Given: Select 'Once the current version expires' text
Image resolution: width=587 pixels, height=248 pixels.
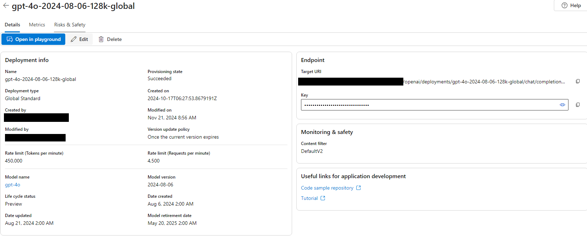Looking at the screenshot, I should coord(183,137).
